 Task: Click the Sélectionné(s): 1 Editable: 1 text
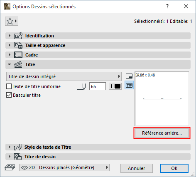(163, 21)
